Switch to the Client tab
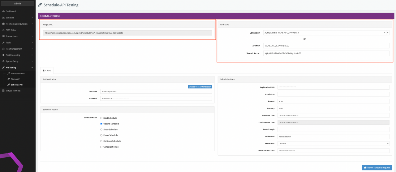Screen dimensions: 396x172 [47, 70]
